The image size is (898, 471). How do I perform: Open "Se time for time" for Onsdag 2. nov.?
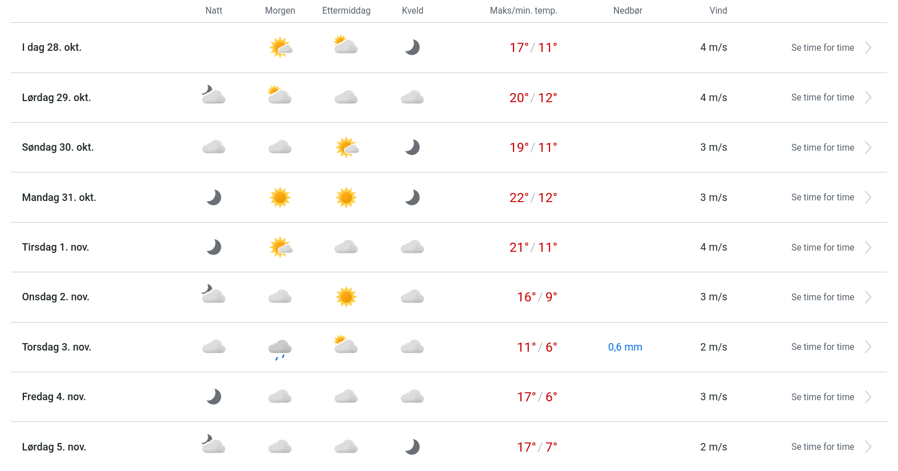(822, 297)
